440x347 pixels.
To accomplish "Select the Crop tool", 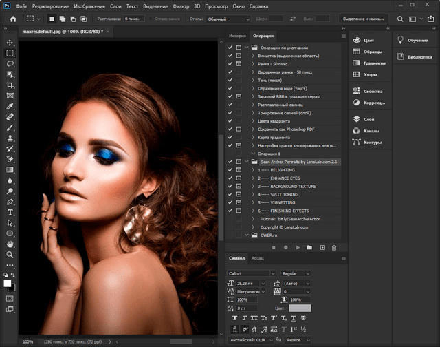I will pos(10,85).
